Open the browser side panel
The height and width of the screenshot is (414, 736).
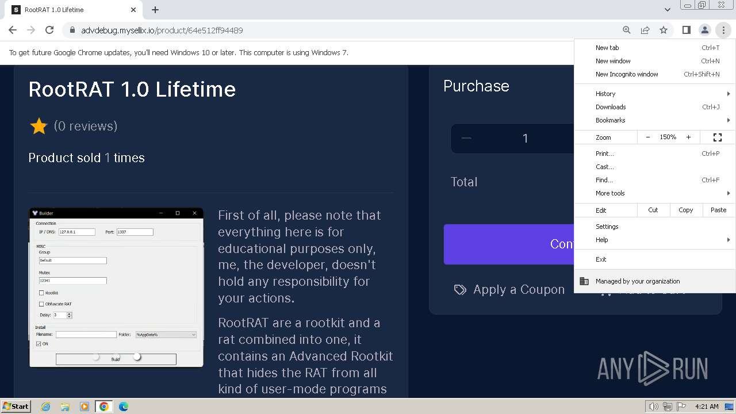(686, 30)
